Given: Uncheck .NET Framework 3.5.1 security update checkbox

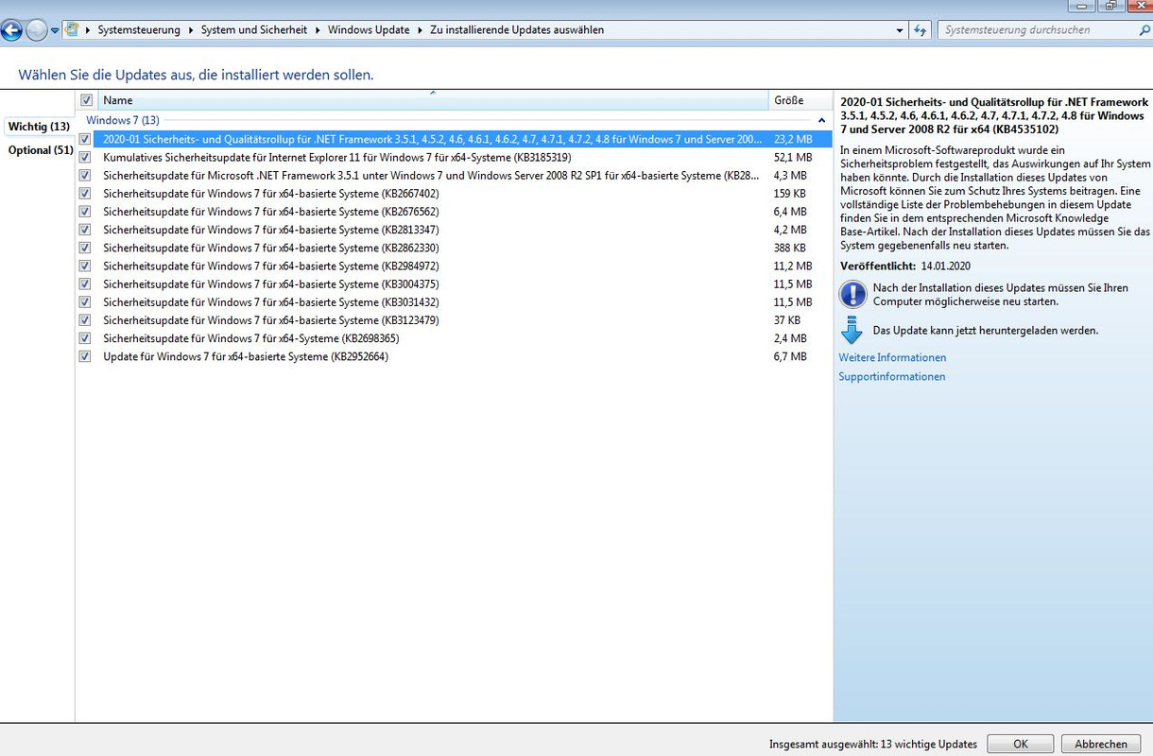Looking at the screenshot, I should tap(85, 176).
